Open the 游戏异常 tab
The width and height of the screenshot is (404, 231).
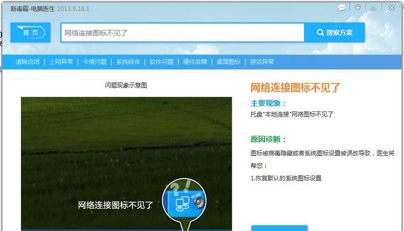262,62
